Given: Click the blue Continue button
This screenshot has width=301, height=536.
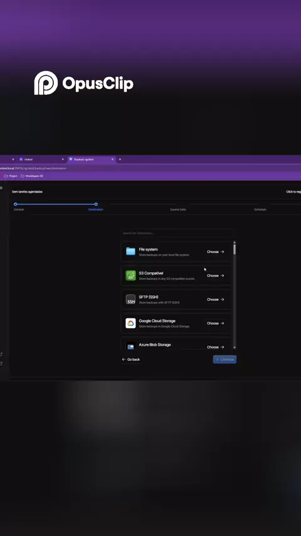Looking at the screenshot, I should coord(224,360).
